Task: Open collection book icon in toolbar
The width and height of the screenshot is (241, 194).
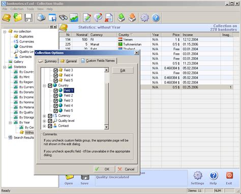Action: click(7, 18)
